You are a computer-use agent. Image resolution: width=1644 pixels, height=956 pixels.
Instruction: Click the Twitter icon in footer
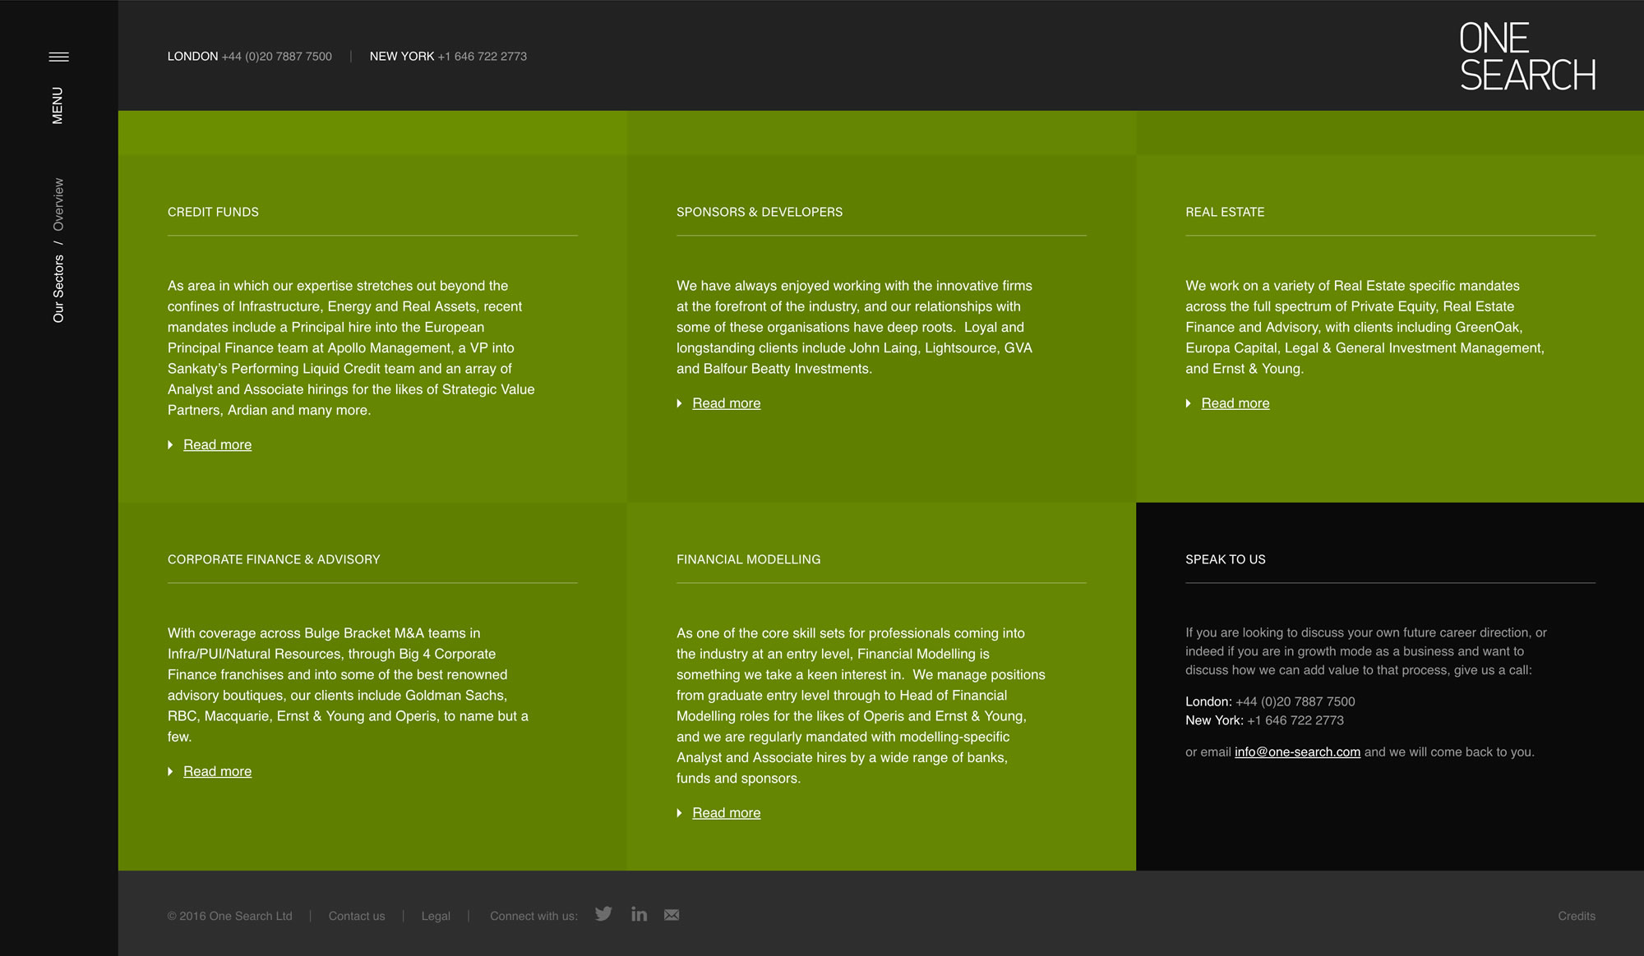tap(603, 914)
